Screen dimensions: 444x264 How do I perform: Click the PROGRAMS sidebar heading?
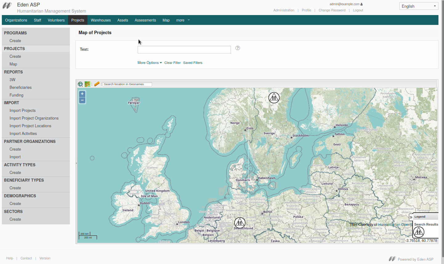(15, 33)
